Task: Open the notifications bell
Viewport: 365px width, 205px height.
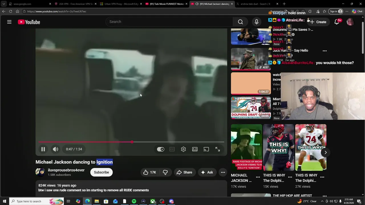Action: coord(337,22)
